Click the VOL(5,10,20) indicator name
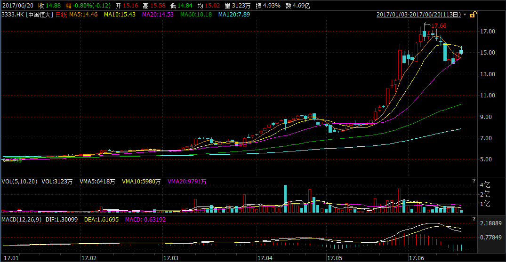Screen dimensions: 506x262 click(19, 182)
